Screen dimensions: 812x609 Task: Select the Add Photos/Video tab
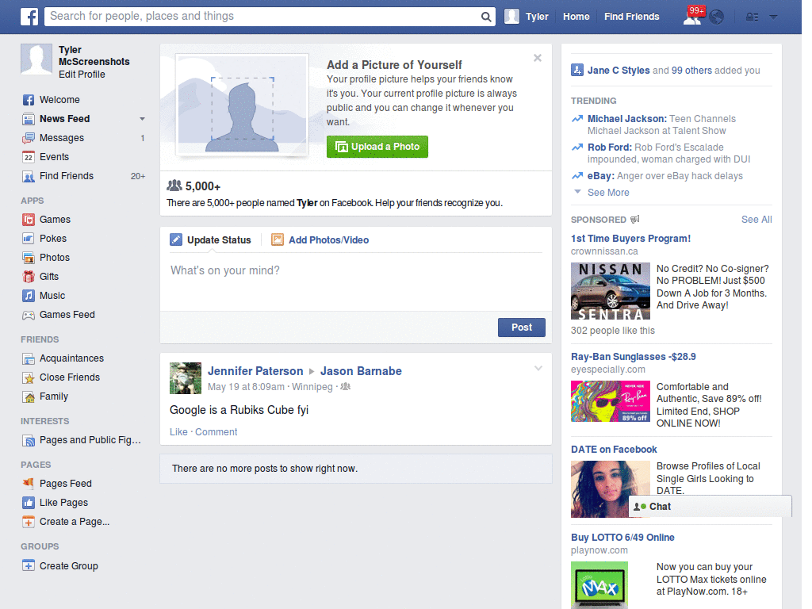pyautogui.click(x=328, y=239)
